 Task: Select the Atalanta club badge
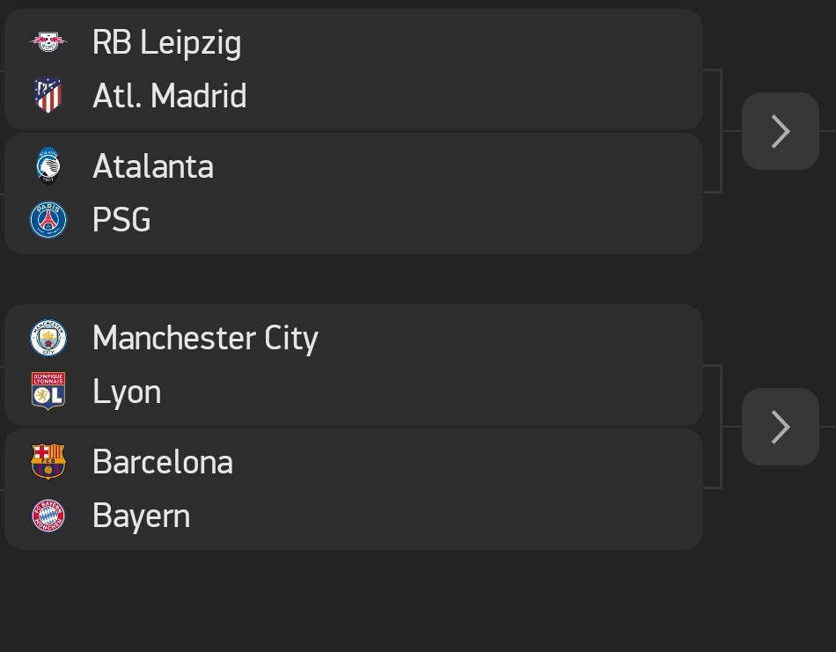[48, 165]
